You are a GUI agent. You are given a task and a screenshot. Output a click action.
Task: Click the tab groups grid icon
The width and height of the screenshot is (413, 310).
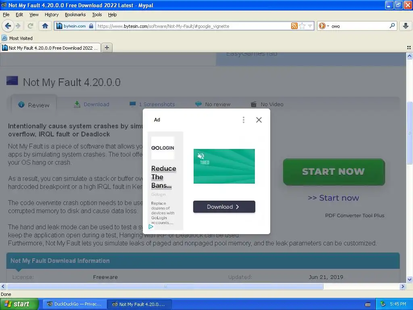[x=409, y=48]
